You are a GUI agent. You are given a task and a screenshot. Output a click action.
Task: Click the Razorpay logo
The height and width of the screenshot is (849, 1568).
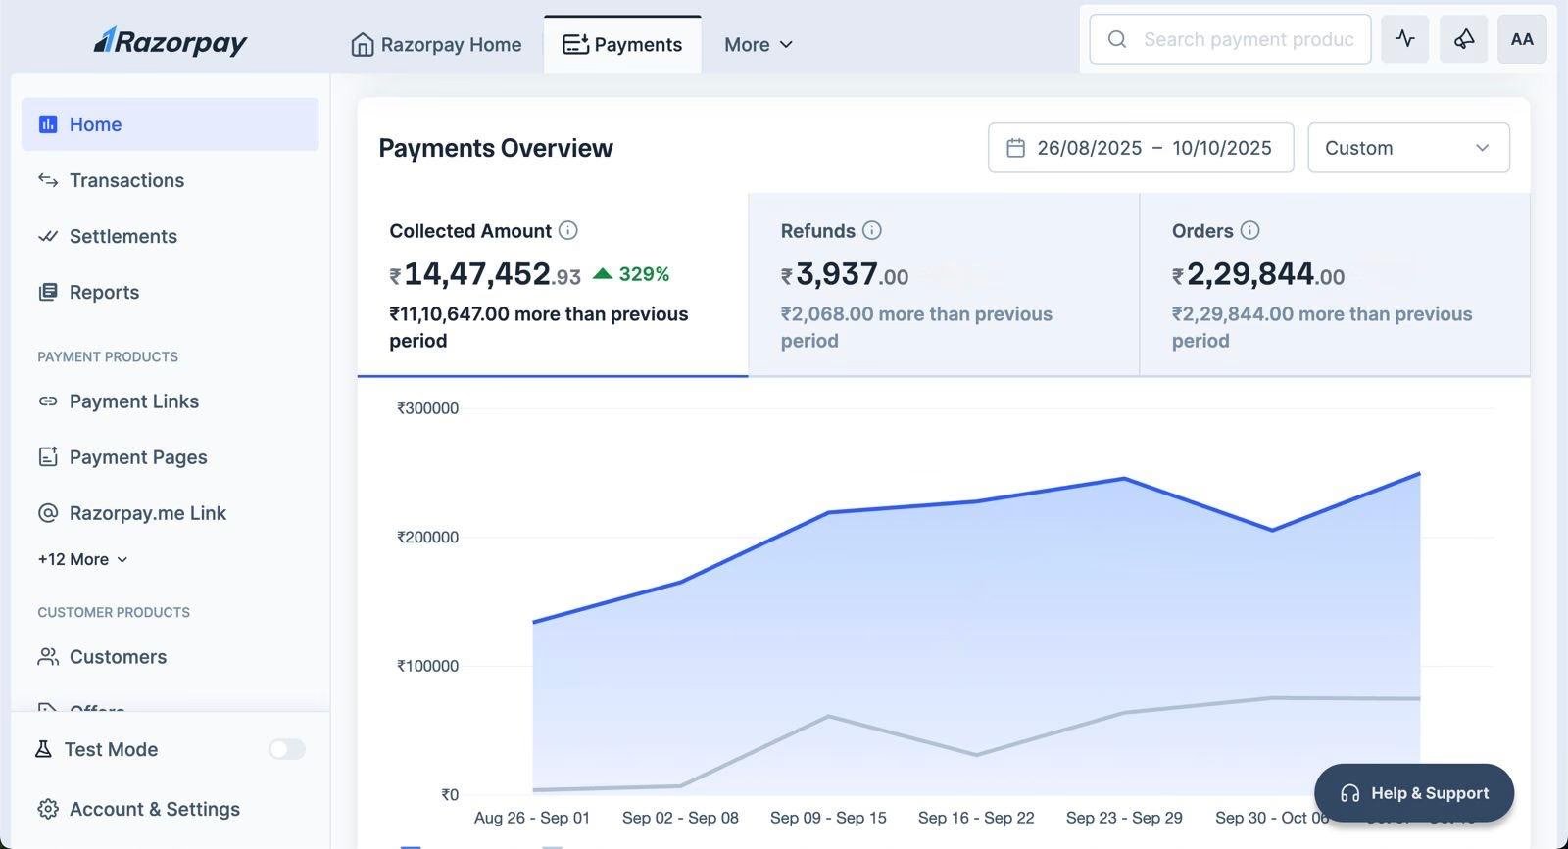(x=171, y=41)
